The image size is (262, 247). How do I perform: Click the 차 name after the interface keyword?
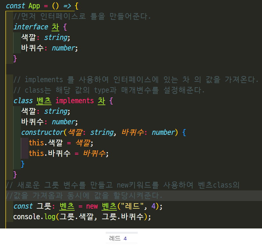coord(55,27)
